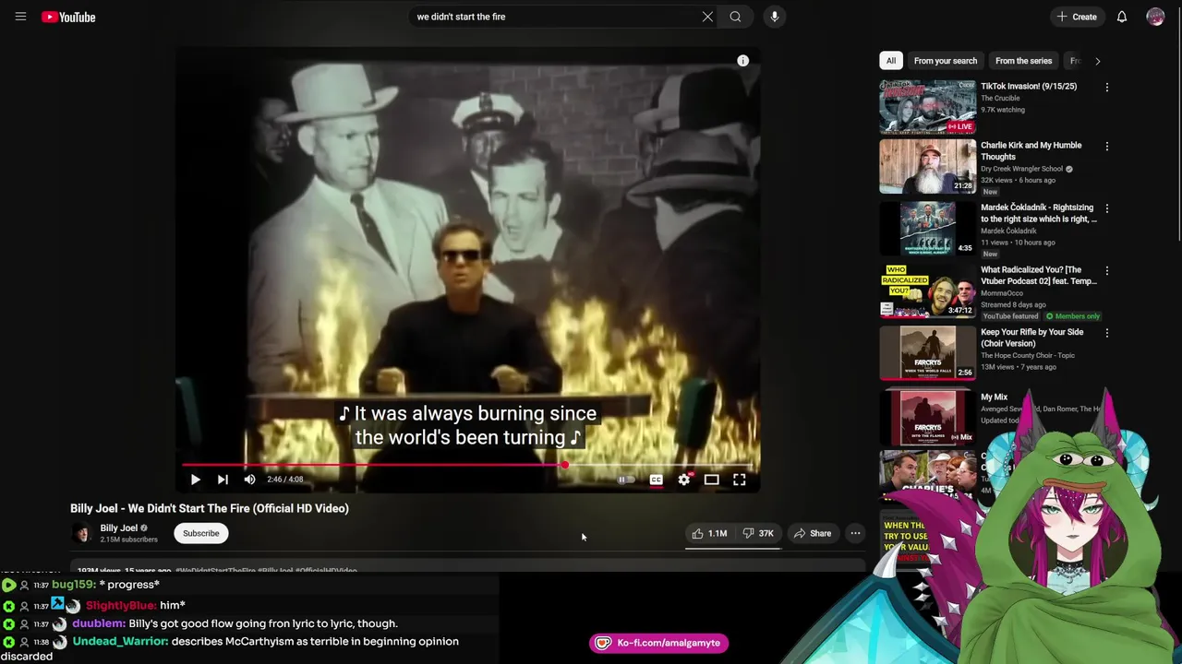Select the From your search chip

click(x=945, y=61)
